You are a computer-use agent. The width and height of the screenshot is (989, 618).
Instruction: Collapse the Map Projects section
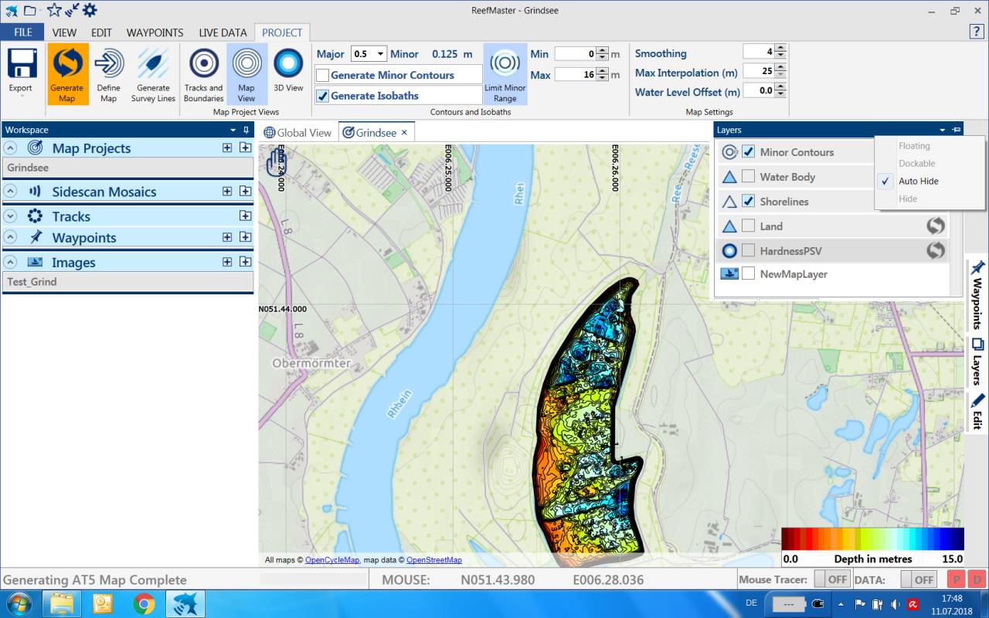click(x=12, y=148)
